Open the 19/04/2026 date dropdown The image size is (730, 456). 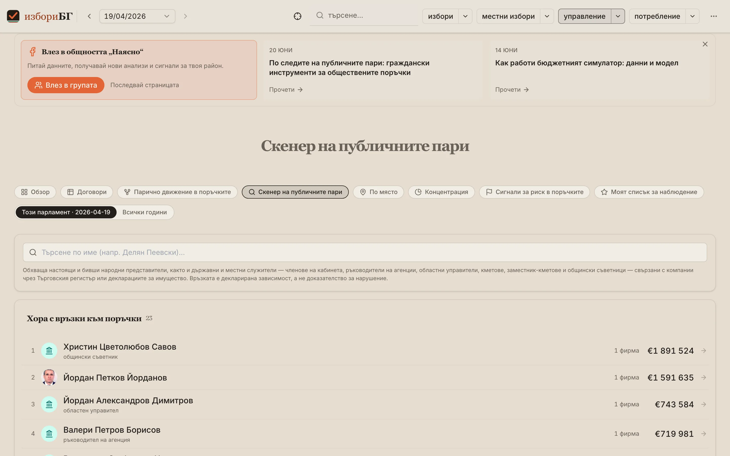pyautogui.click(x=137, y=16)
